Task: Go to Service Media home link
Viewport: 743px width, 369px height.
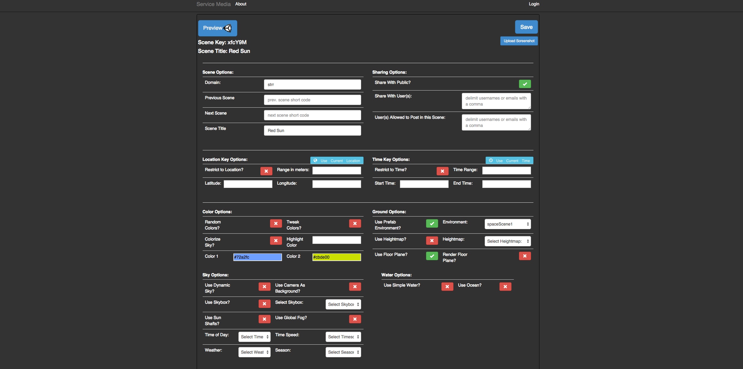Action: pyautogui.click(x=213, y=4)
